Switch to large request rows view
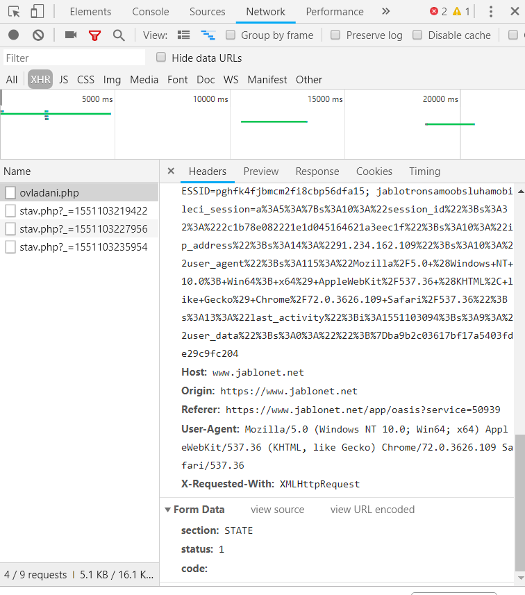 click(x=183, y=35)
